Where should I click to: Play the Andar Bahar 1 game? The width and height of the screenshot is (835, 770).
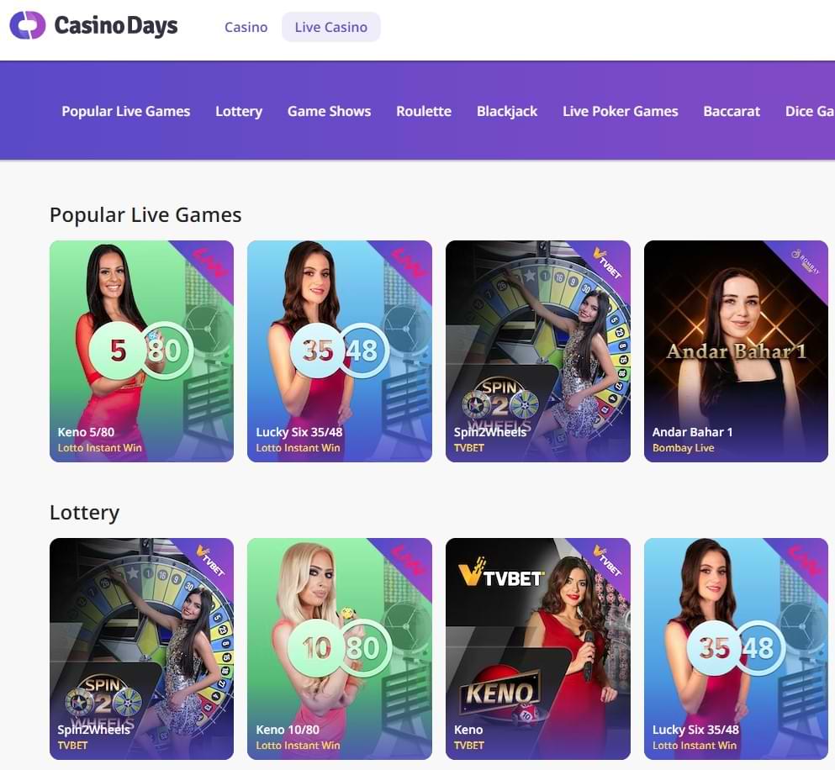(736, 351)
